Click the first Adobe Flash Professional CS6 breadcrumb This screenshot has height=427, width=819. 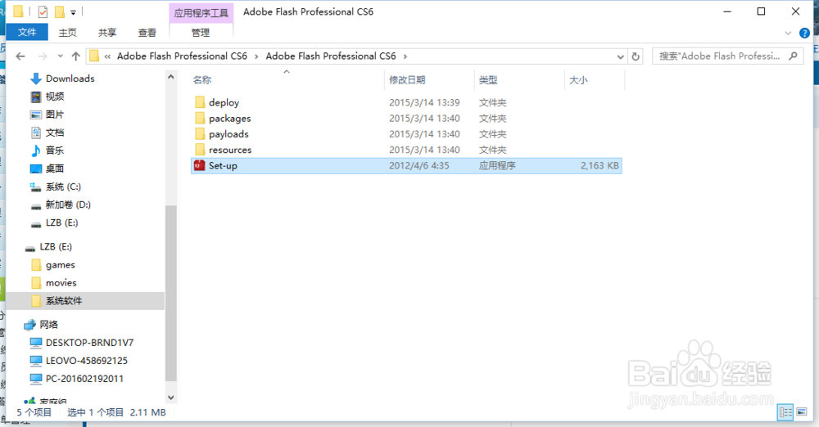(182, 56)
